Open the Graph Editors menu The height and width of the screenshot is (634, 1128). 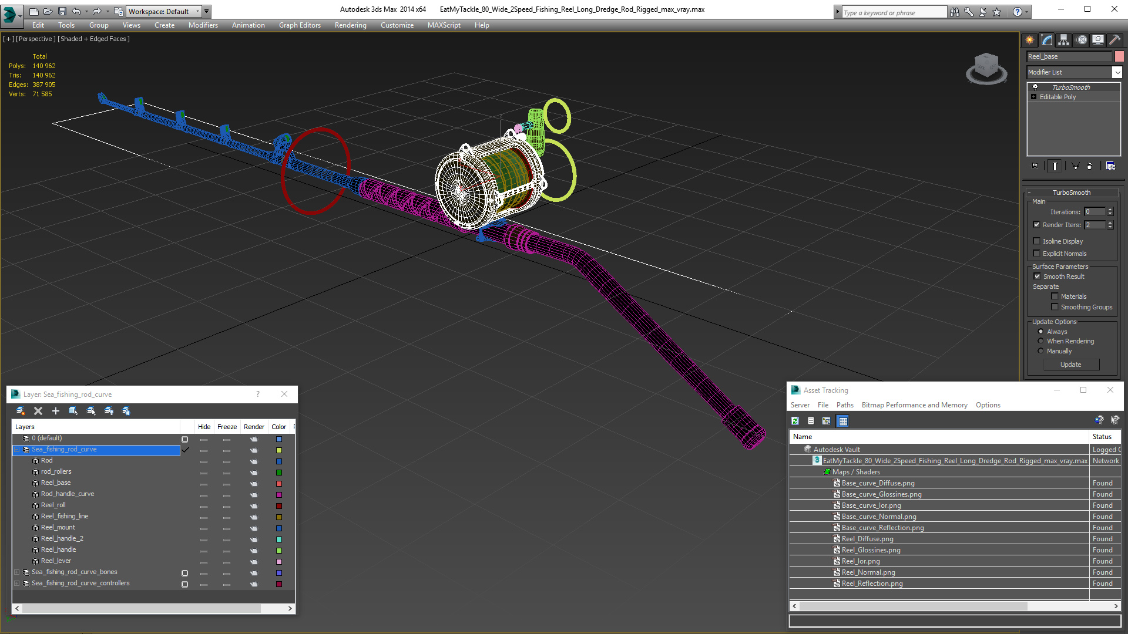[x=300, y=25]
